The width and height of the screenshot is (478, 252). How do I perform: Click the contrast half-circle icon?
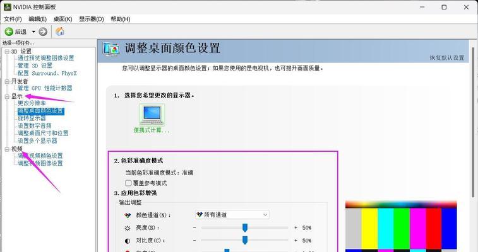pos(128,241)
